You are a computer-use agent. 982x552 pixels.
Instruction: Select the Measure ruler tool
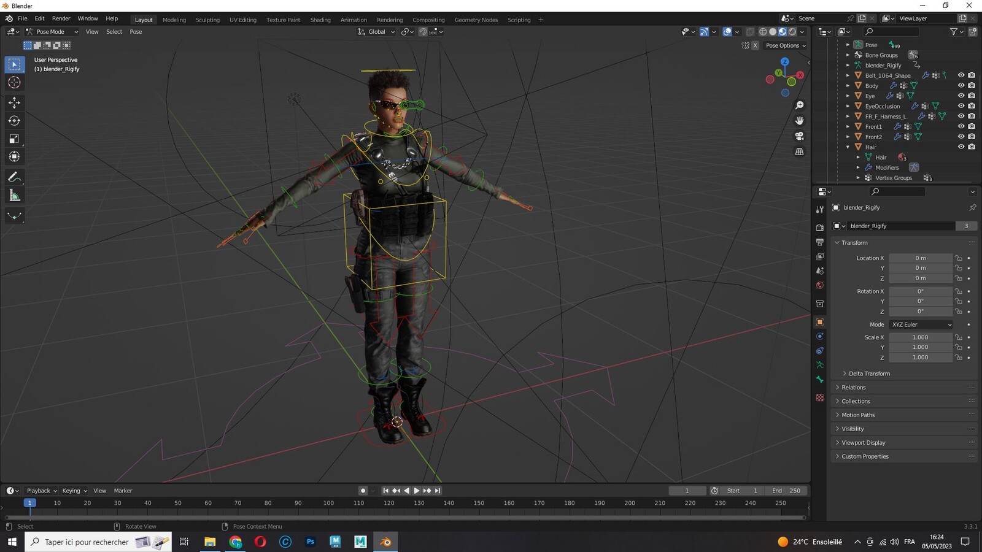tap(14, 196)
